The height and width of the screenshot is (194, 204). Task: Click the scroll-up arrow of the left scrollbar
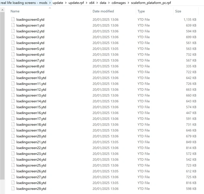tap(2, 10)
